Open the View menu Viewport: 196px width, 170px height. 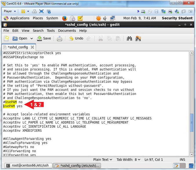coord(26,31)
